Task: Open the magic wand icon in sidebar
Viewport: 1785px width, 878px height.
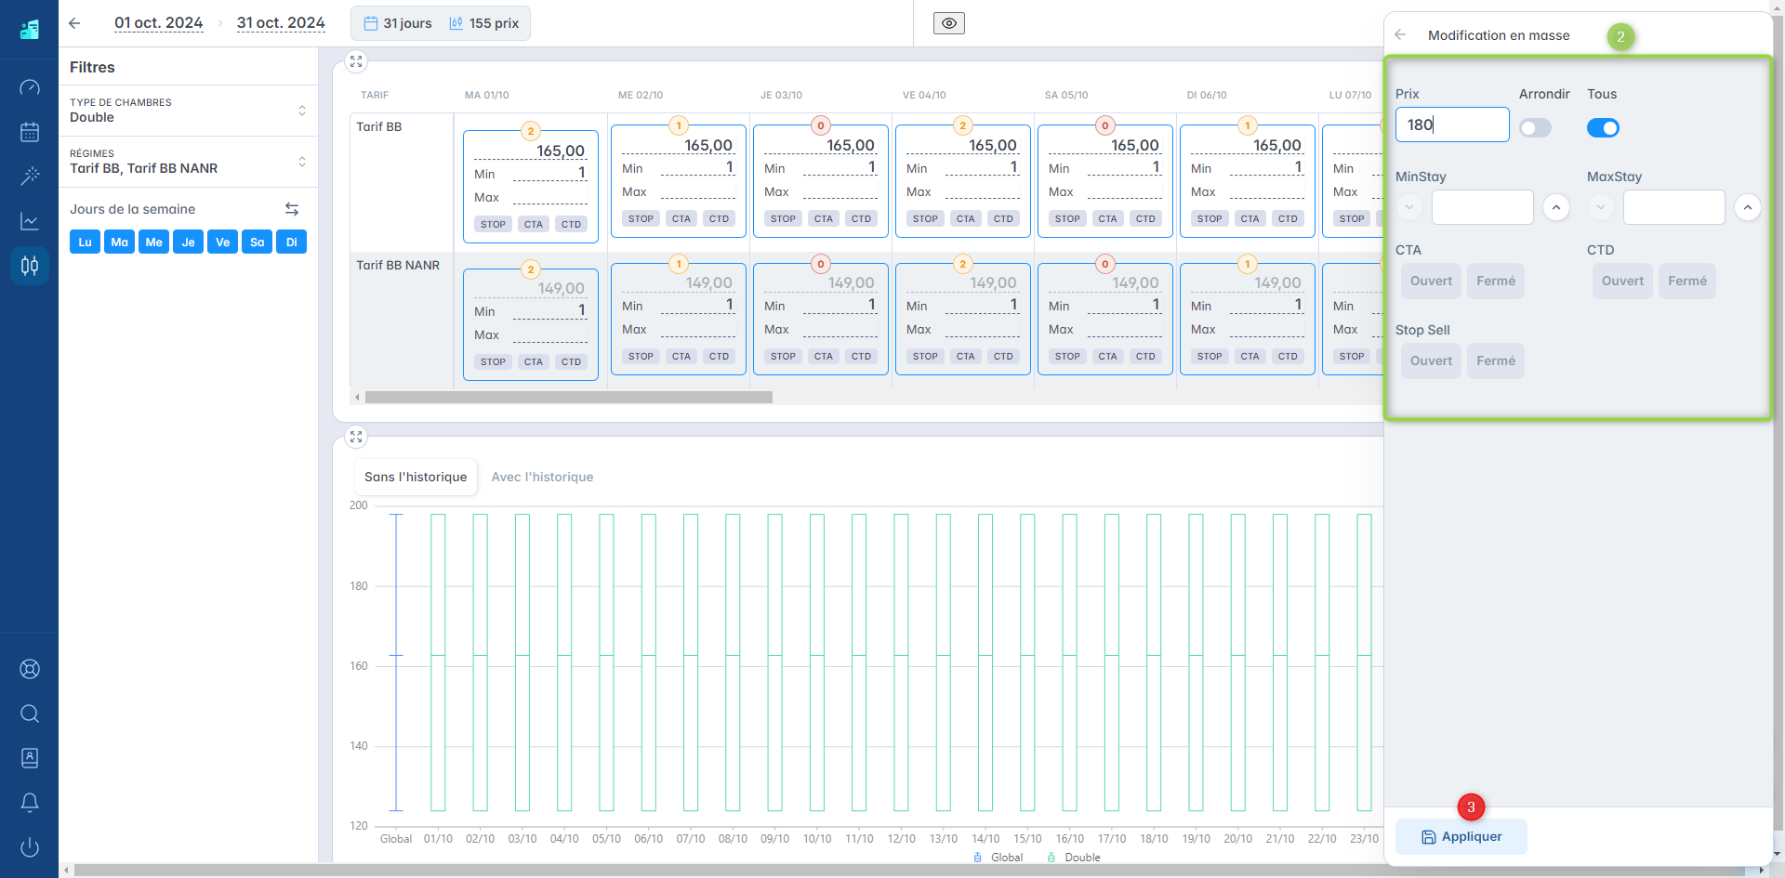Action: [30, 177]
